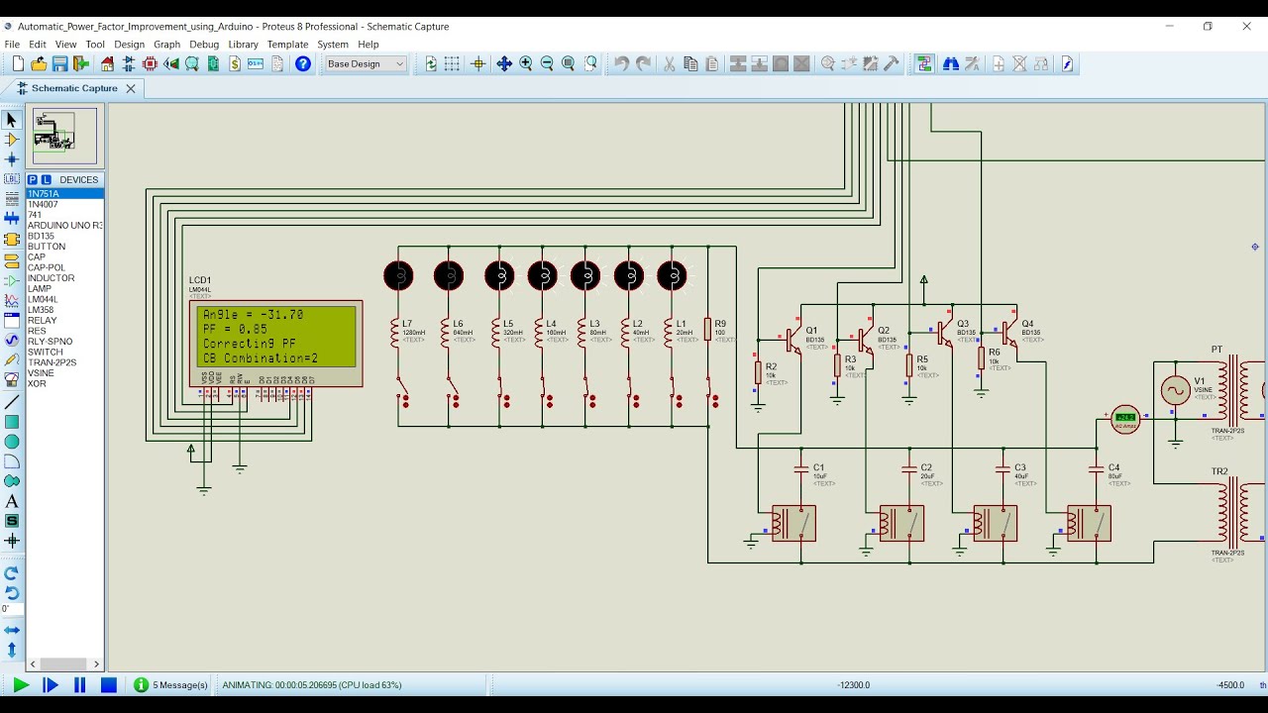This screenshot has width=1268, height=713.
Task: Select the 2D Graphics Circle tool
Action: pos(12,442)
